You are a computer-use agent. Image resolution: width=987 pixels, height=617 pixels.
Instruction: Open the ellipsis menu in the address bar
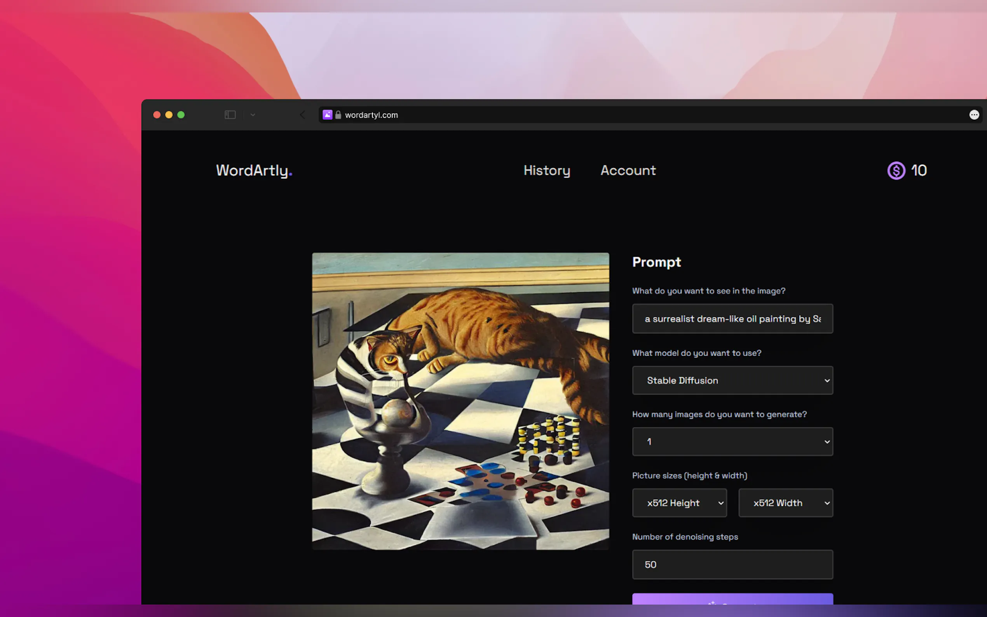[x=974, y=115]
